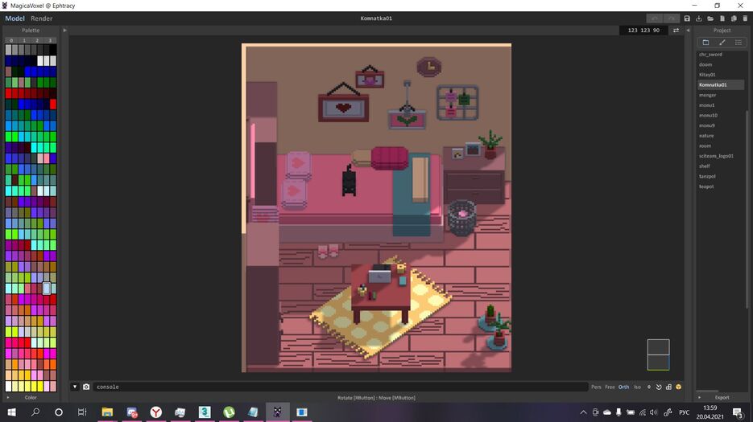This screenshot has height=422, width=753.
Task: Toggle the grid frame view icon
Action: [668, 387]
